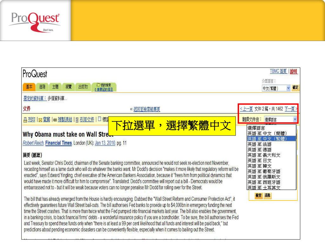Click the 0 筆標記的項目 link

click(x=104, y=89)
